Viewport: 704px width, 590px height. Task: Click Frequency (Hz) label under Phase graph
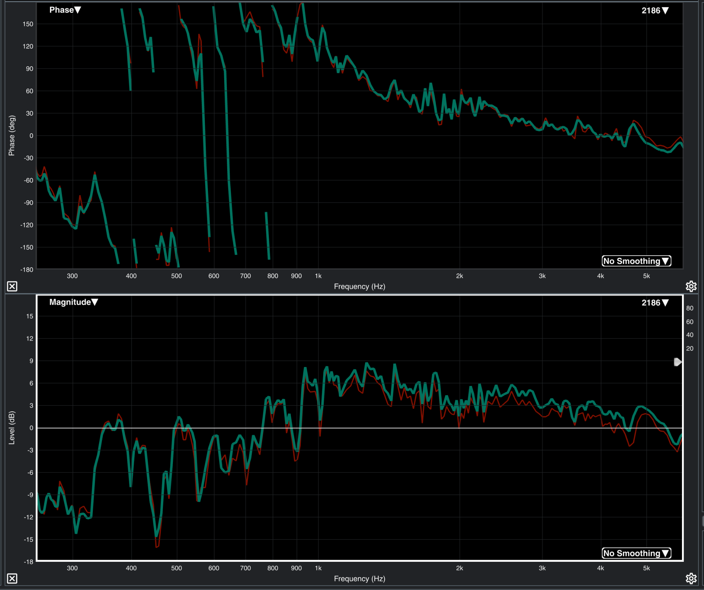click(360, 287)
